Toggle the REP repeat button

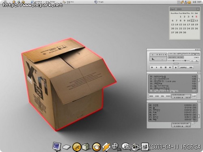click(x=191, y=67)
